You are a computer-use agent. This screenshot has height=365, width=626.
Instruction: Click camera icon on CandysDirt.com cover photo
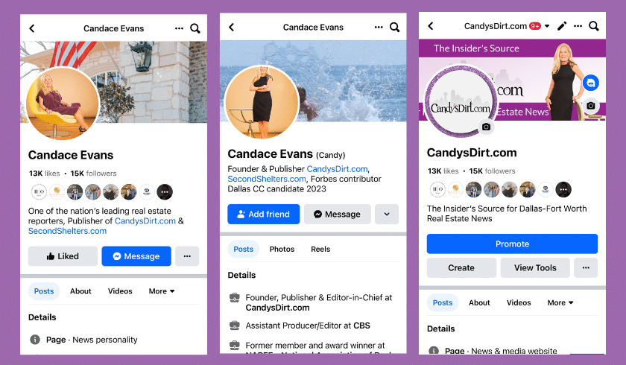(590, 106)
